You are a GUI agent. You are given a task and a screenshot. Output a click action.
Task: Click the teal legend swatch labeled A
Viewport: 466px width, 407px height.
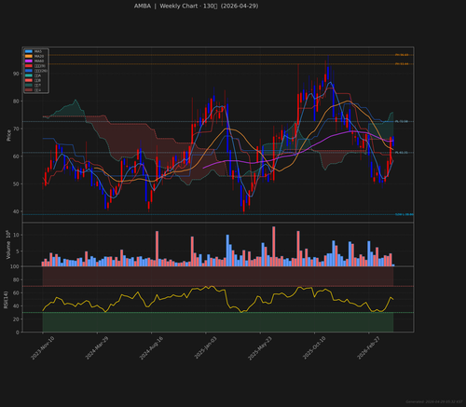click(29, 75)
